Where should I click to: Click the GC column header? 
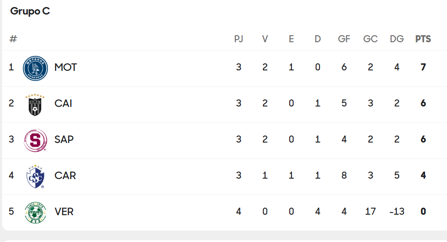[x=371, y=39]
